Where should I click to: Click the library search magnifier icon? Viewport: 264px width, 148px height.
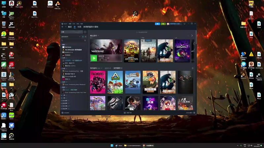pos(62,40)
